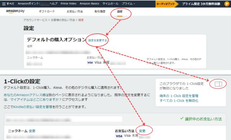Open Amazonポイント in top bar
The image size is (231, 140).
coord(29,4)
